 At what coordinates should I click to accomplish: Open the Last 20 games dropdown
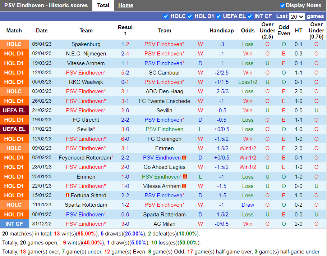tap(297, 17)
